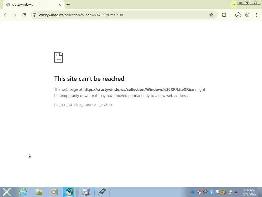
Task: Open the media player taskbar icon
Action: 54,192
